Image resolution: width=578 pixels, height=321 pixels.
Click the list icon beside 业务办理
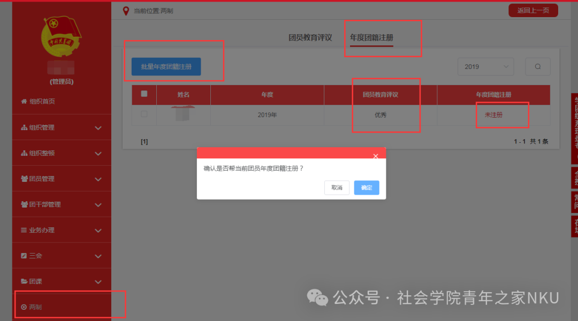pos(24,230)
